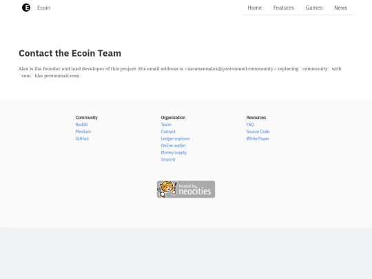This screenshot has width=372, height=279.
Task: Open the White Paper link
Action: [258, 138]
